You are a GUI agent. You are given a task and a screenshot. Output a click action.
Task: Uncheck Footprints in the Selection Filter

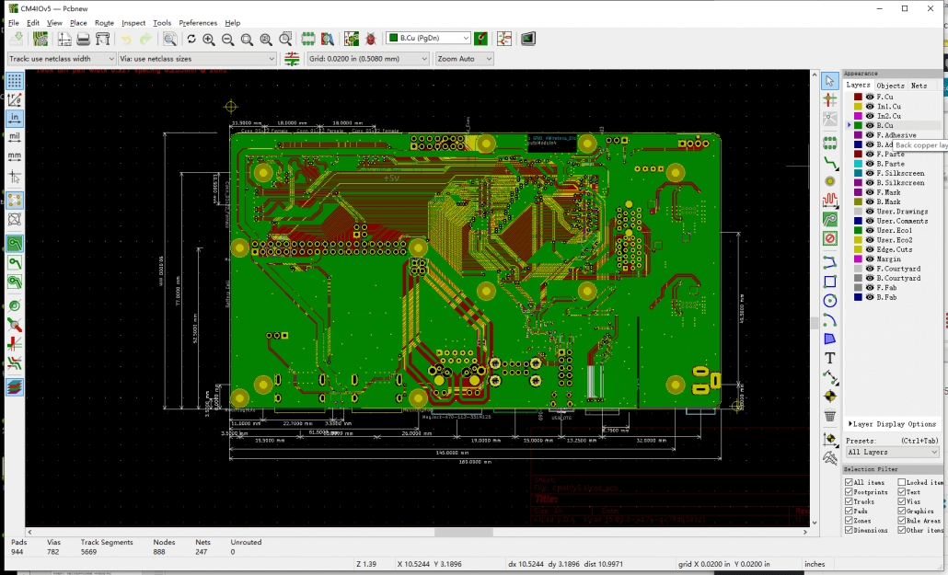pos(849,492)
